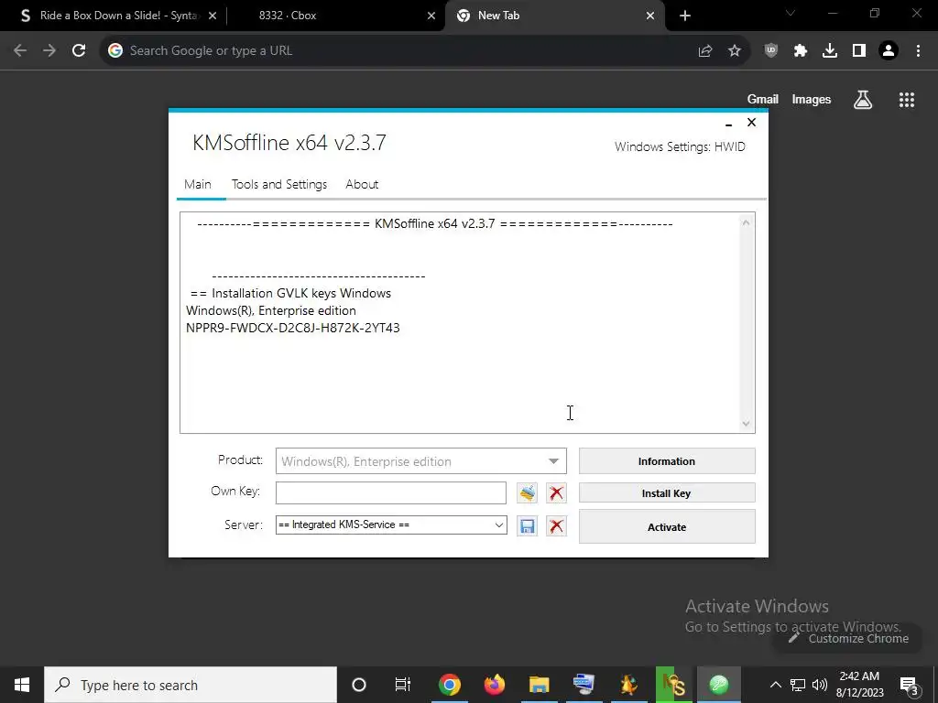938x703 pixels.
Task: Click the Cortana circle on taskbar
Action: [x=359, y=685]
